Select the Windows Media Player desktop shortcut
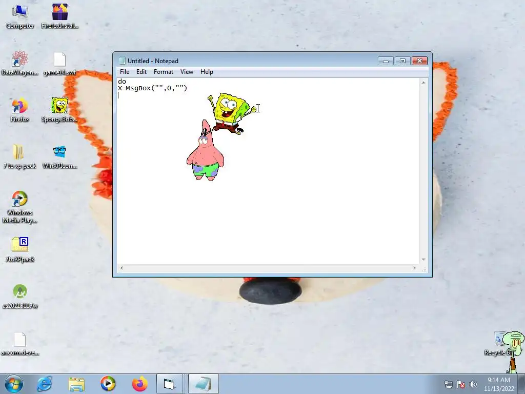The image size is (525, 394). coord(20,207)
